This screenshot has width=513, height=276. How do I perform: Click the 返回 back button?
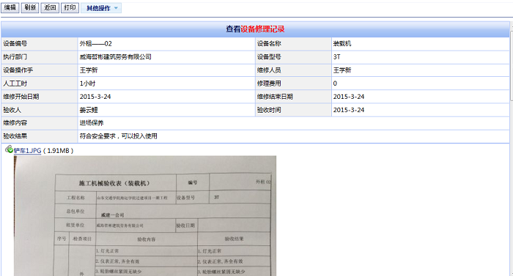click(x=50, y=7)
